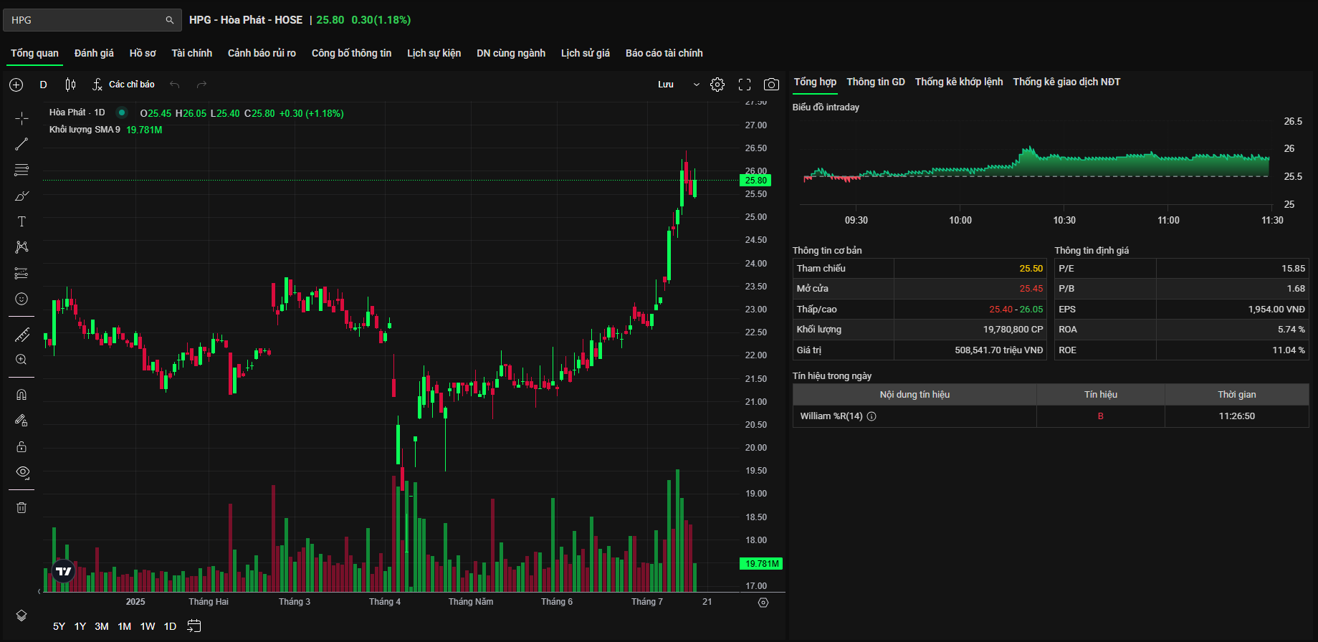Open the Công bố thông tin tab
This screenshot has height=642, width=1318.
coord(351,53)
